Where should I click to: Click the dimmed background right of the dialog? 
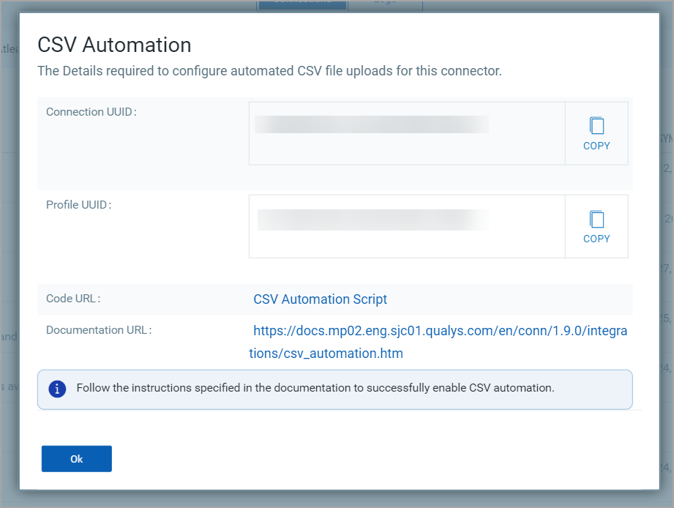[x=666, y=293]
